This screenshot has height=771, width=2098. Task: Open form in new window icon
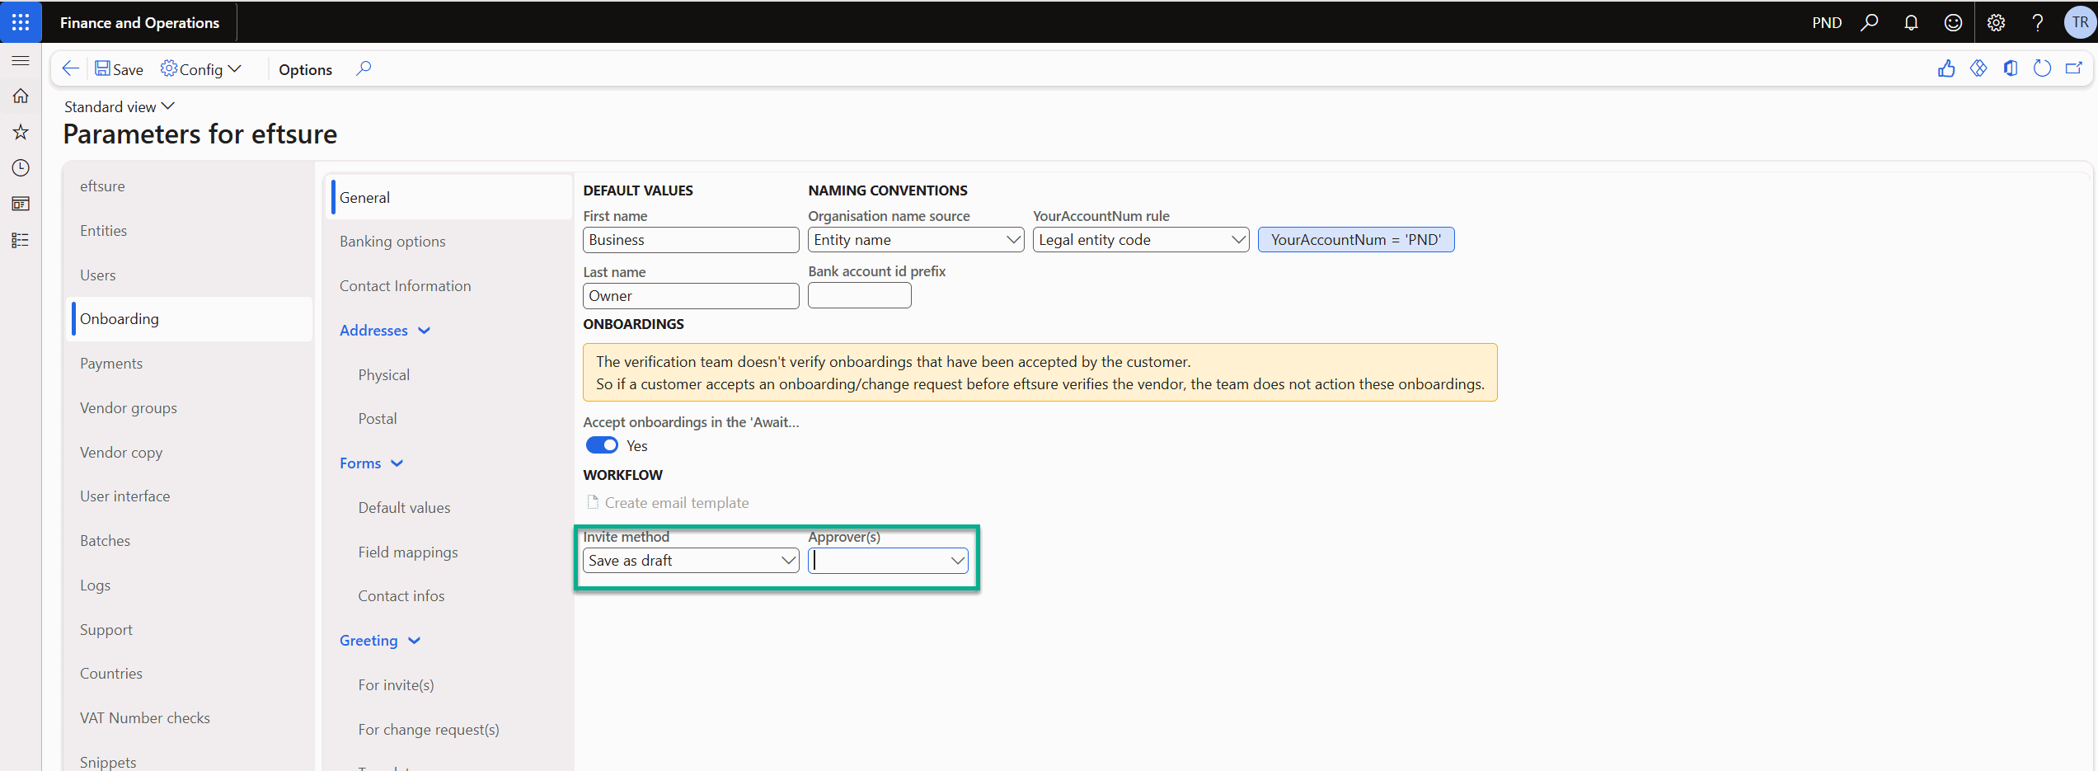click(2074, 68)
